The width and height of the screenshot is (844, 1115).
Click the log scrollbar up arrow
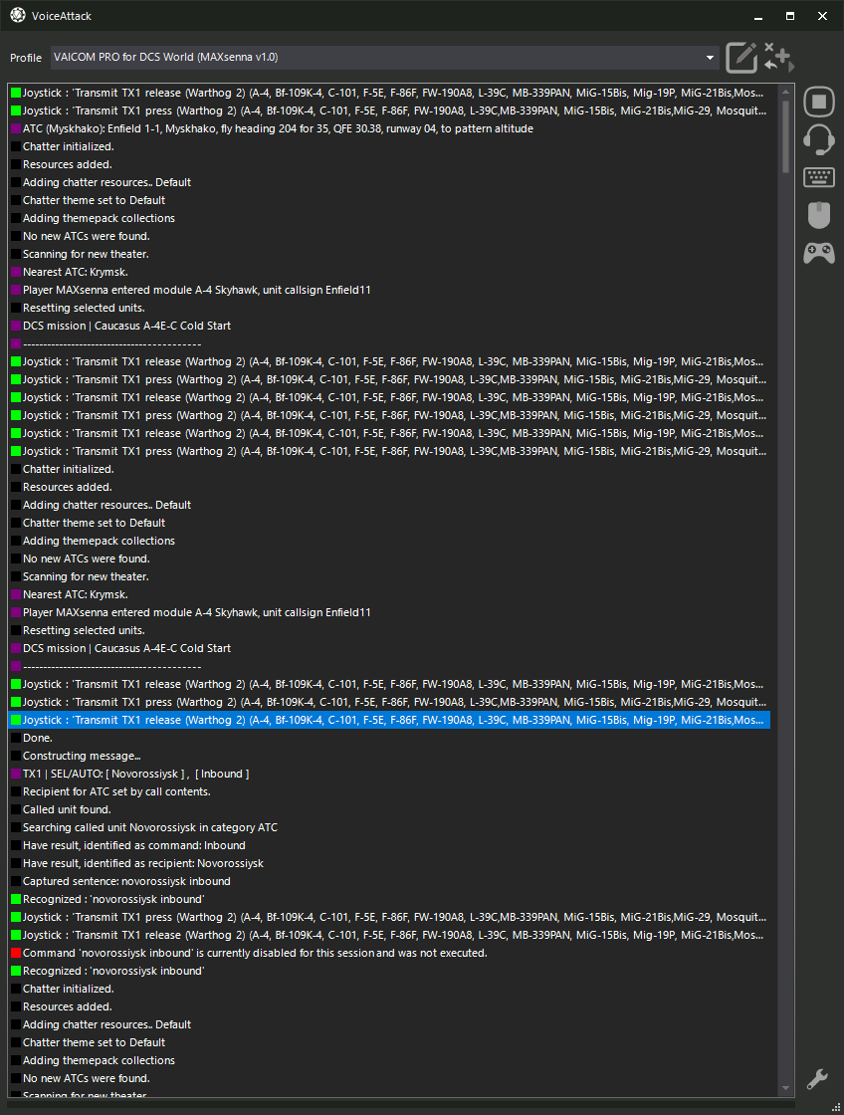[785, 92]
